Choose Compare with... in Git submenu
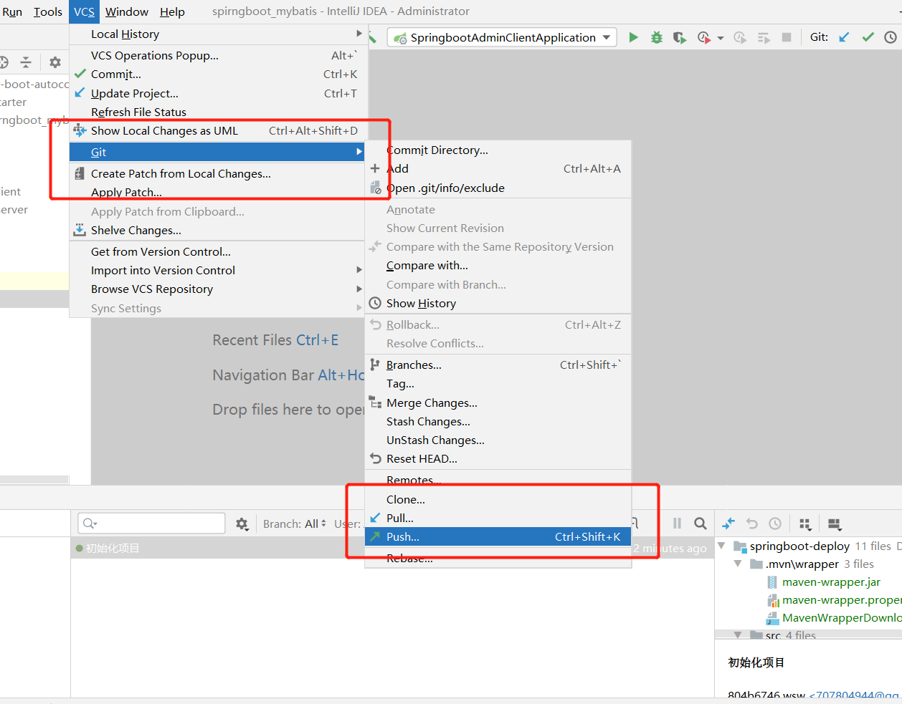Screen dimensions: 902x704 [498, 265]
